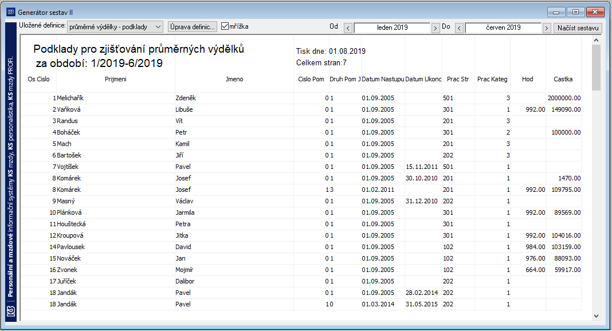Toggle the mřížka checkbox
Viewport: 612px width, 331px height.
click(x=225, y=26)
